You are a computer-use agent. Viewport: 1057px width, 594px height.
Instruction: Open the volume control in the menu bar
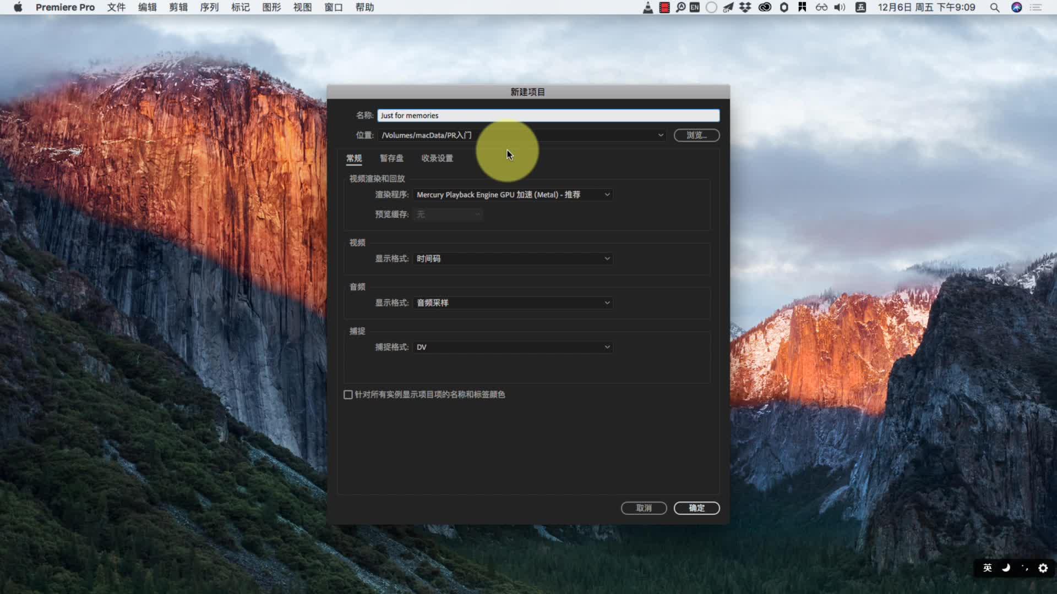pos(840,7)
